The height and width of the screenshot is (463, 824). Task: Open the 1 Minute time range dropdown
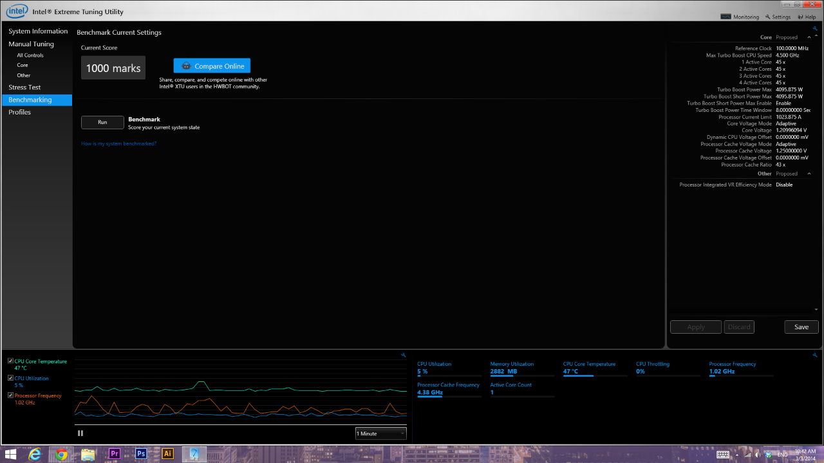pos(381,433)
